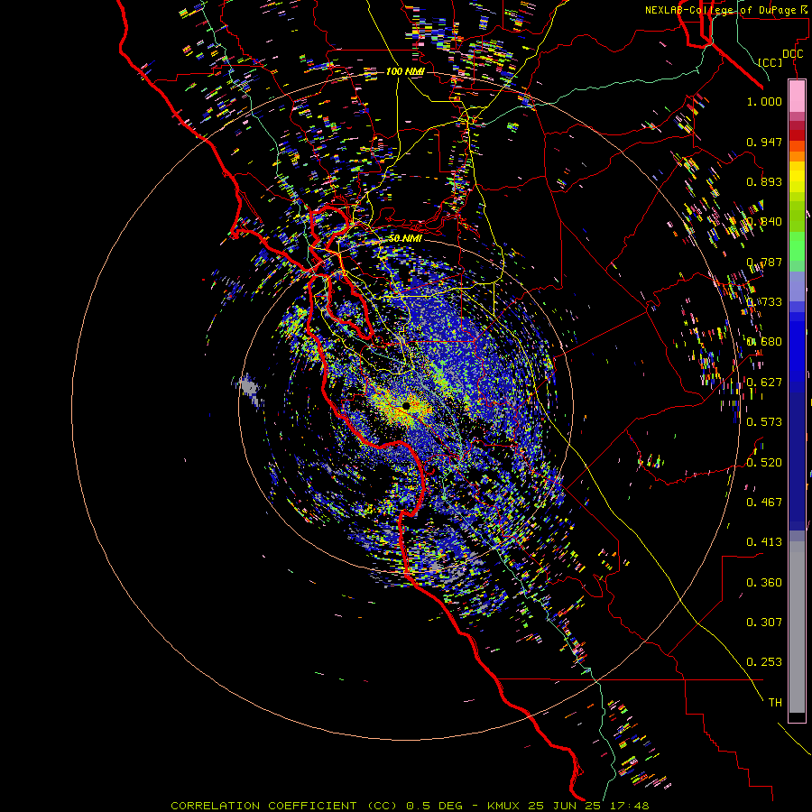Click the 0.840 scale value
Image resolution: width=812 pixels, height=812 pixels.
tap(764, 222)
